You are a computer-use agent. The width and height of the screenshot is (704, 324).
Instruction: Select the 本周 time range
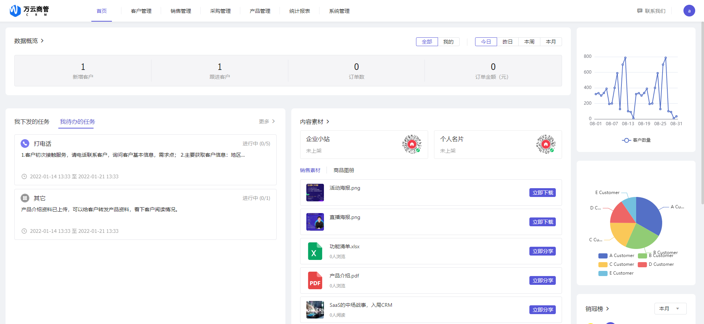[x=529, y=42]
